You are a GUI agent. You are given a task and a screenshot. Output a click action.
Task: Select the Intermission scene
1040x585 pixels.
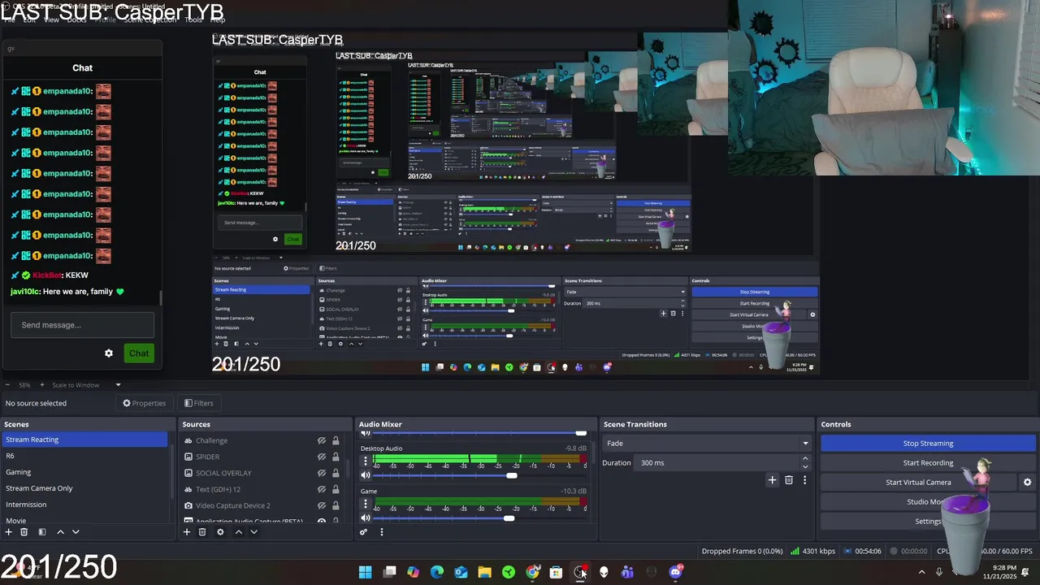click(84, 505)
